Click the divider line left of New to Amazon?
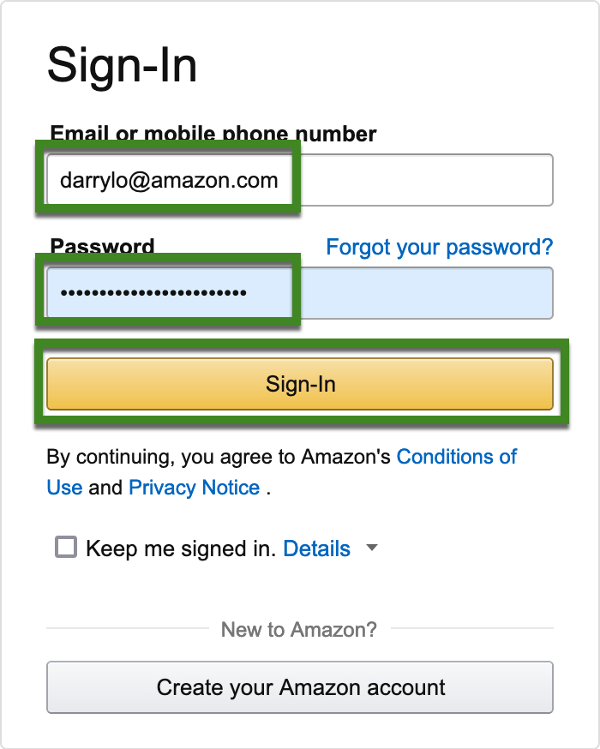Viewport: 600px width, 749px height. click(127, 629)
